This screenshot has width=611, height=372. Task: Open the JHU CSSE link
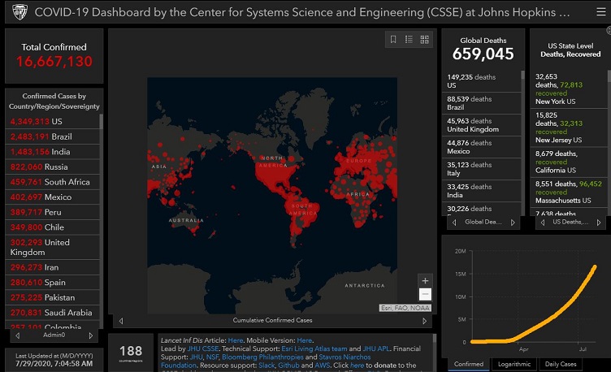(x=203, y=348)
